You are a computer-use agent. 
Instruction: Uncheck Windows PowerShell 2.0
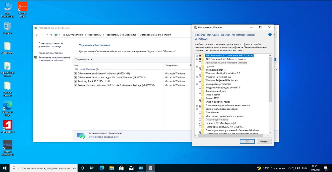(x=200, y=77)
